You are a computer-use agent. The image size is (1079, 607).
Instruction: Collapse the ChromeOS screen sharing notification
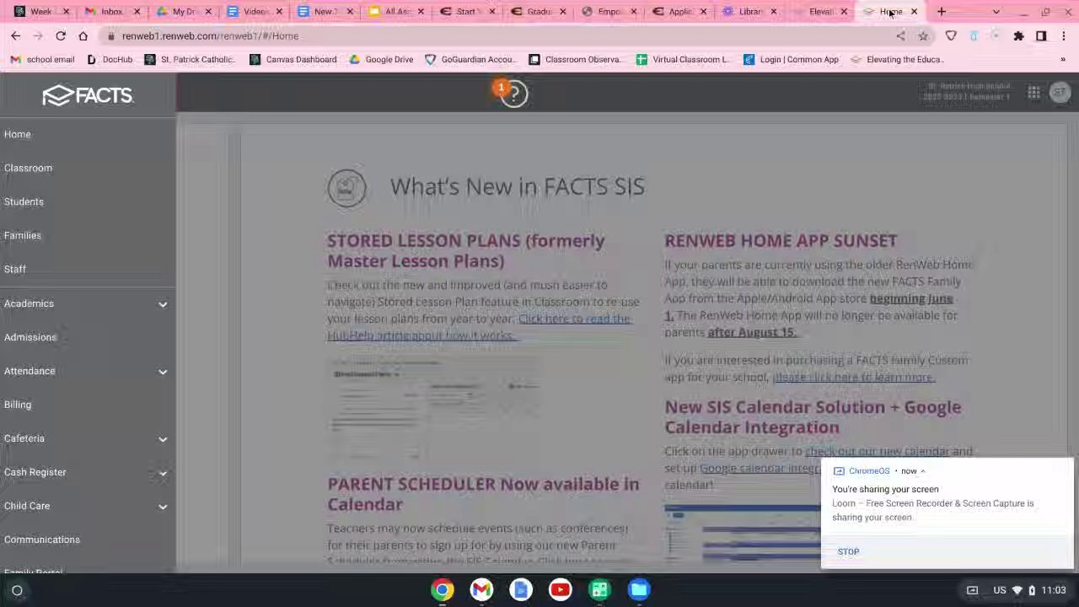click(923, 471)
